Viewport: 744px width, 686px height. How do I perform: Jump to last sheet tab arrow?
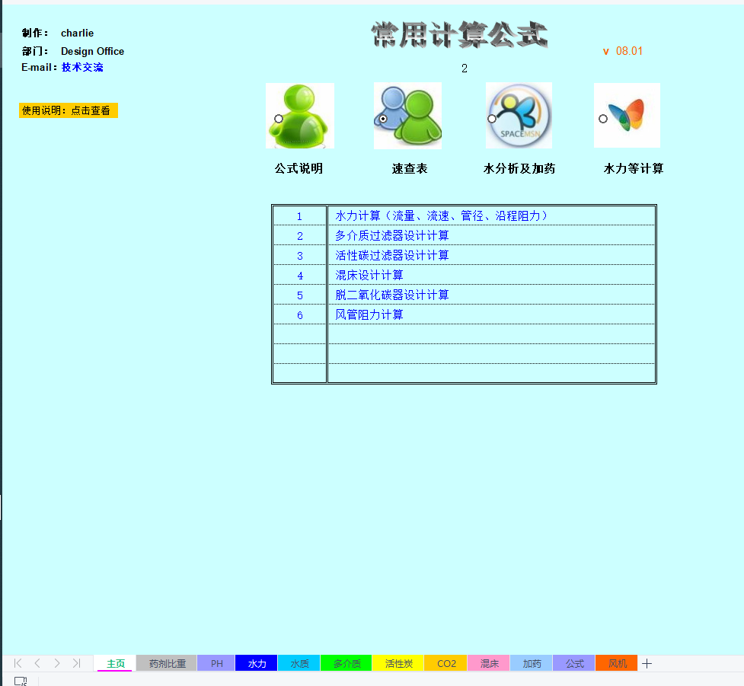click(x=76, y=662)
